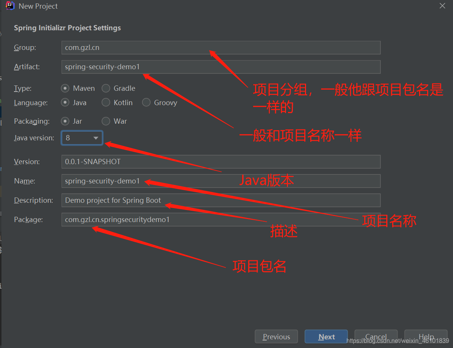This screenshot has width=453, height=348.
Task: Go back with the Previous button
Action: (276, 337)
